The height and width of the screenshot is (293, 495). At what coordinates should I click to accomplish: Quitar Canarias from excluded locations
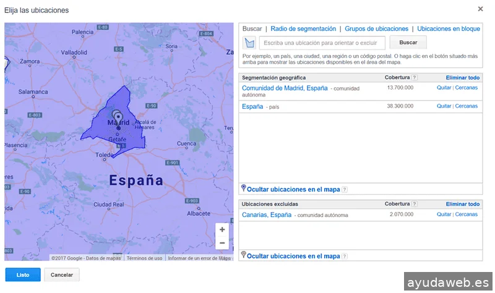point(444,214)
